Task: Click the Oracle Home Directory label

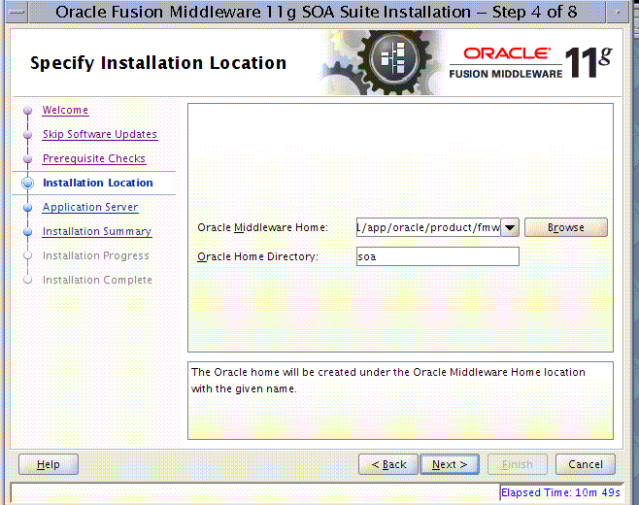Action: (x=257, y=256)
